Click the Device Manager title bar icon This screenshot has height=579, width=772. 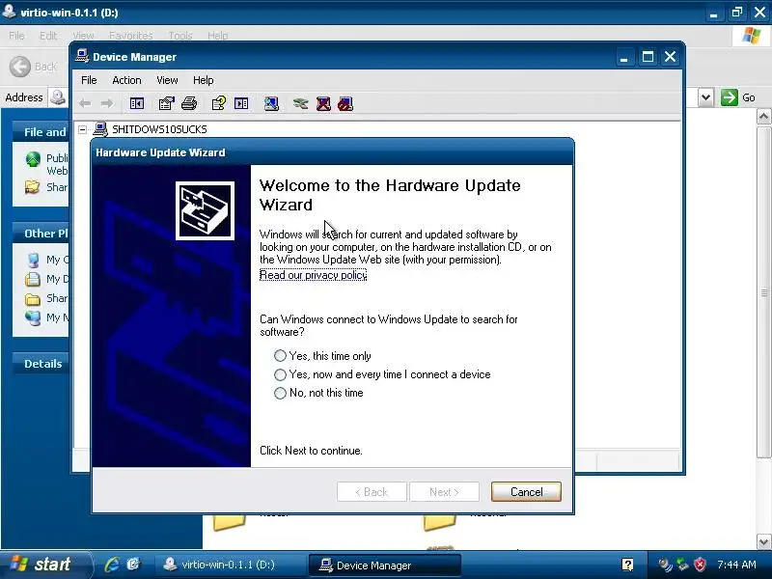[x=82, y=56]
